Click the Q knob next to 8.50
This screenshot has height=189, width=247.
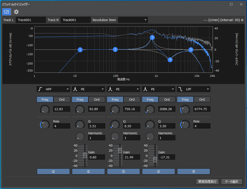click(115, 124)
